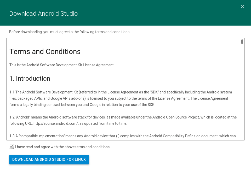Image resolution: width=251 pixels, height=172 pixels.
Task: Grab the terms box scrollbar thumb
Action: (242, 41)
